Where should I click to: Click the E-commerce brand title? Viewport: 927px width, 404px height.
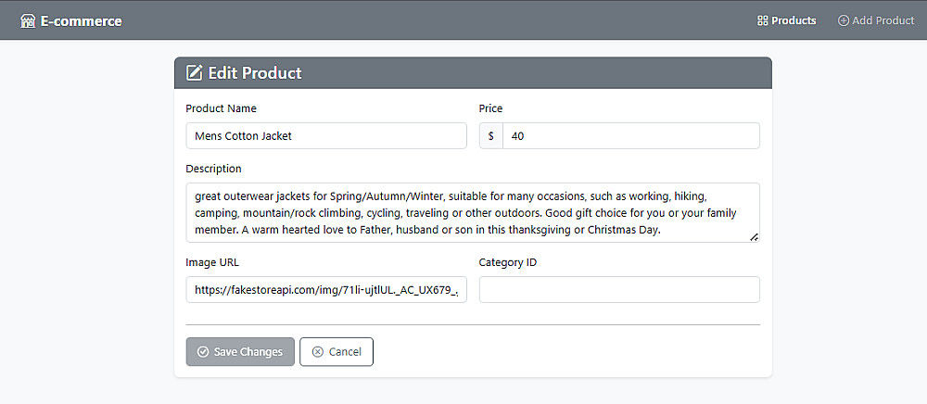pos(81,20)
